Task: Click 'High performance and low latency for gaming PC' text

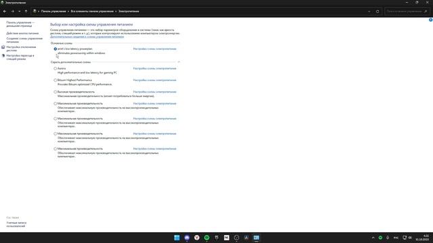Action: click(87, 72)
